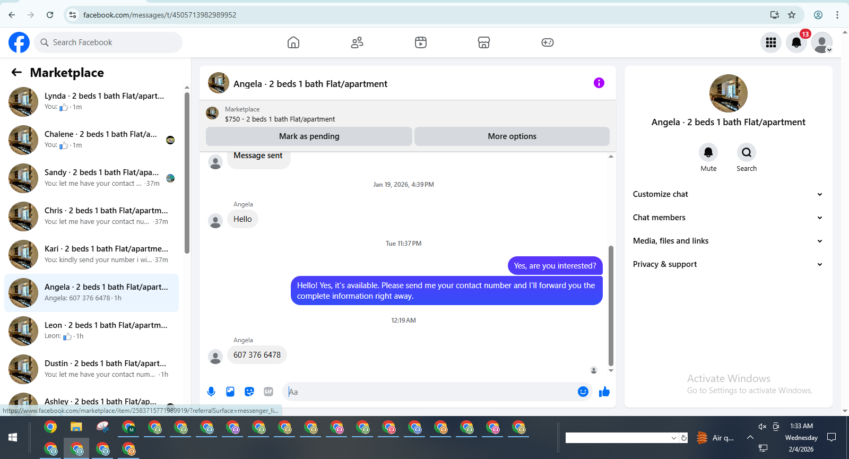Screen dimensions: 849x459
Task: Go back using the Marketplace back arrow
Action: [x=17, y=72]
